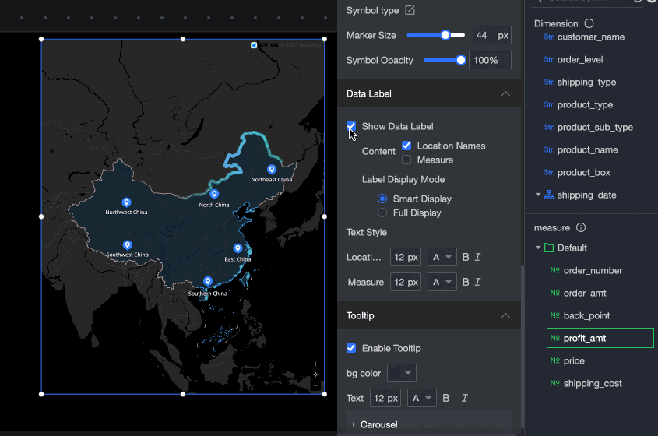Image resolution: width=658 pixels, height=436 pixels.
Task: Collapse the Tooltip section
Action: pyautogui.click(x=505, y=315)
